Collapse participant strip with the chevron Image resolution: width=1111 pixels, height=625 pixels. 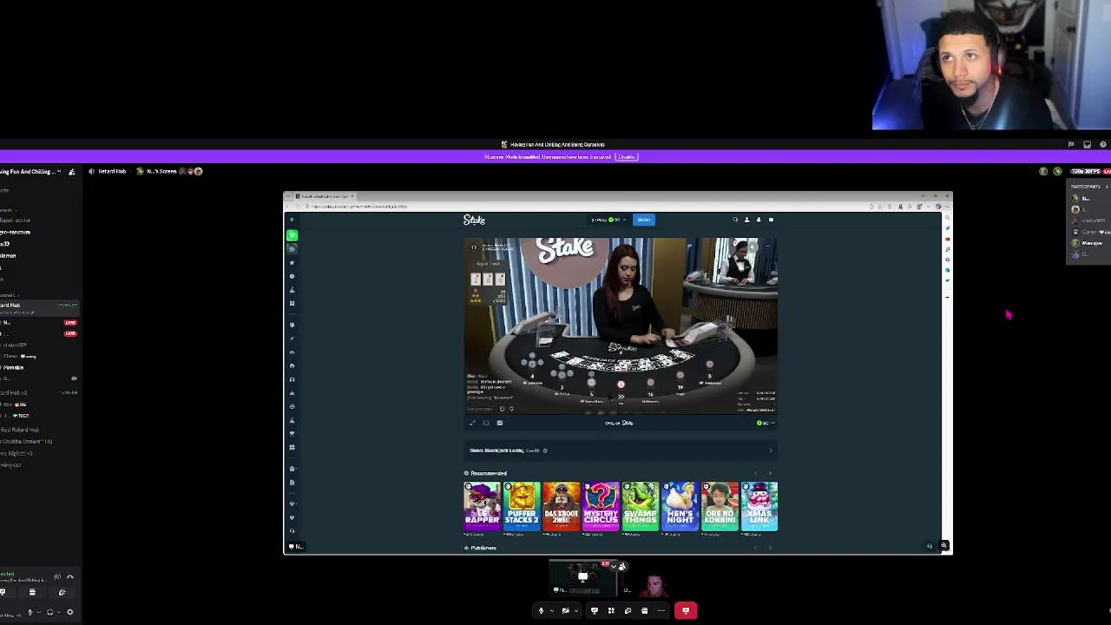click(613, 566)
